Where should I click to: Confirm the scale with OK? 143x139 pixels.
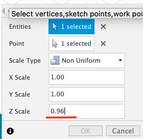click(86, 131)
